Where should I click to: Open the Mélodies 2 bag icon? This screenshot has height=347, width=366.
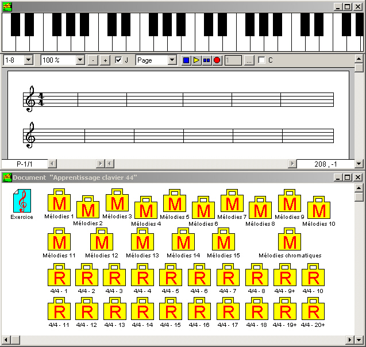pyautogui.click(x=88, y=207)
